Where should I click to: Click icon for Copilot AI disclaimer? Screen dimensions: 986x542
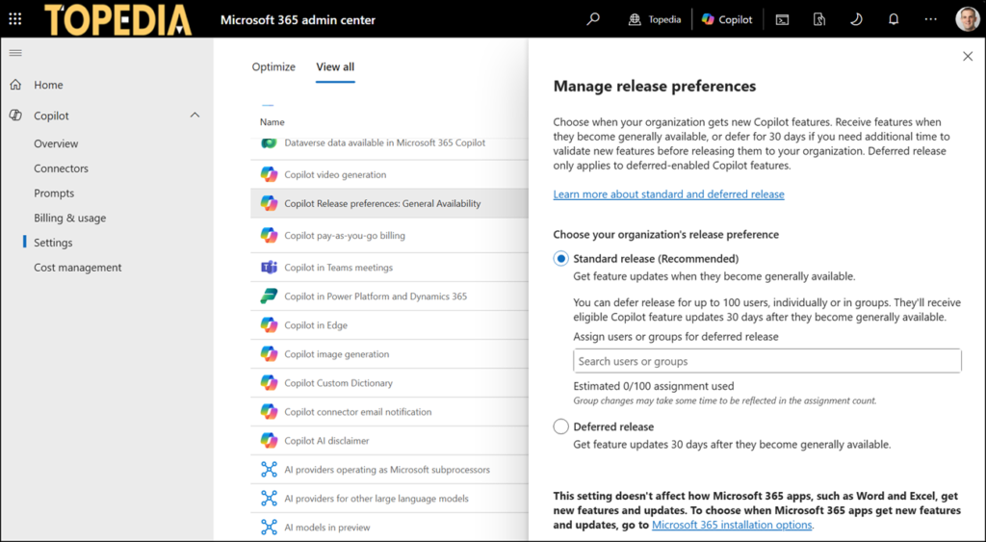point(270,441)
